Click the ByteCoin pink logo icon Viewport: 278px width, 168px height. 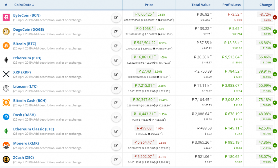6,17
